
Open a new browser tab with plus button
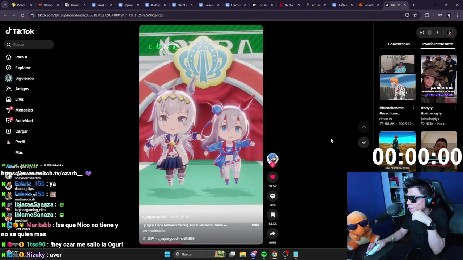(x=413, y=5)
